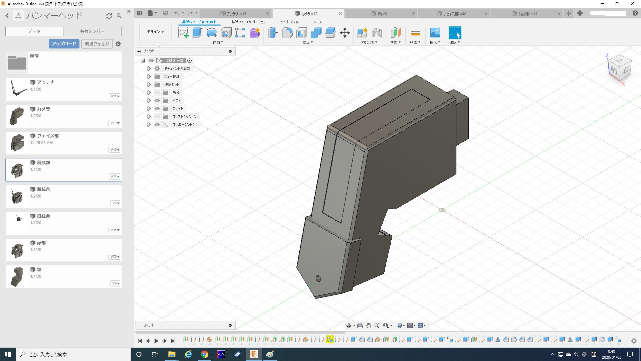
Task: Expand the ドキュメントの設定 tree node
Action: coord(149,69)
